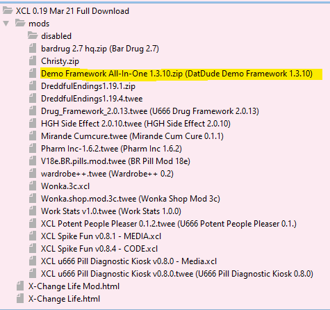Image resolution: width=330 pixels, height=310 pixels.
Task: Select Work Stats v1.0.twee file name
Action: click(x=111, y=211)
